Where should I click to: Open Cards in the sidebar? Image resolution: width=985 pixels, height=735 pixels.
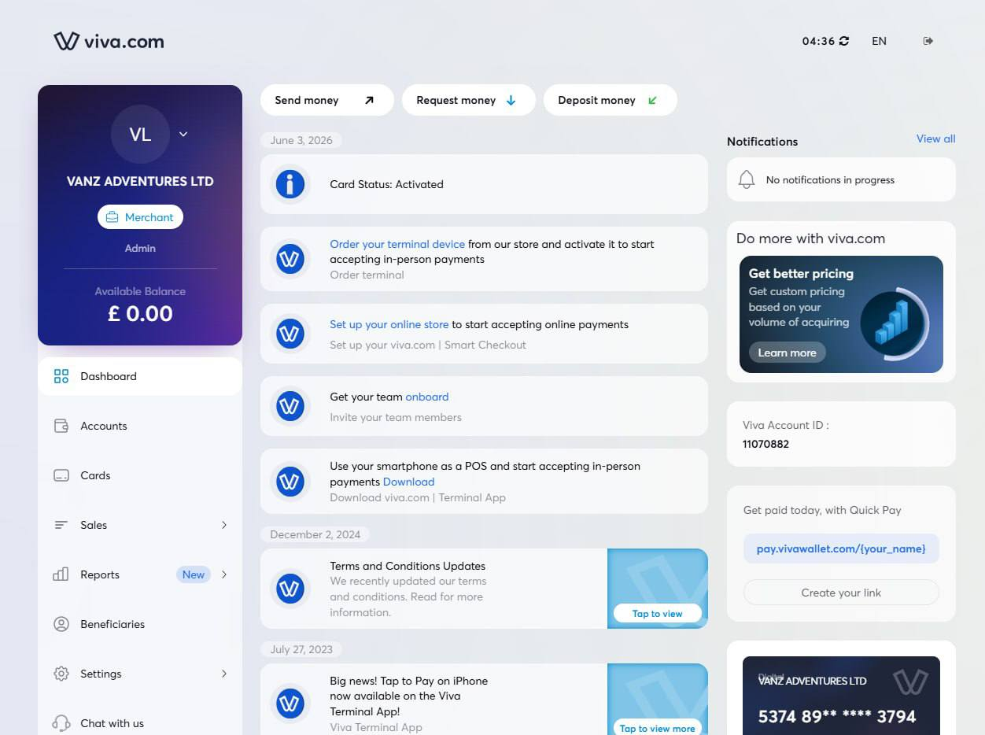coord(140,475)
